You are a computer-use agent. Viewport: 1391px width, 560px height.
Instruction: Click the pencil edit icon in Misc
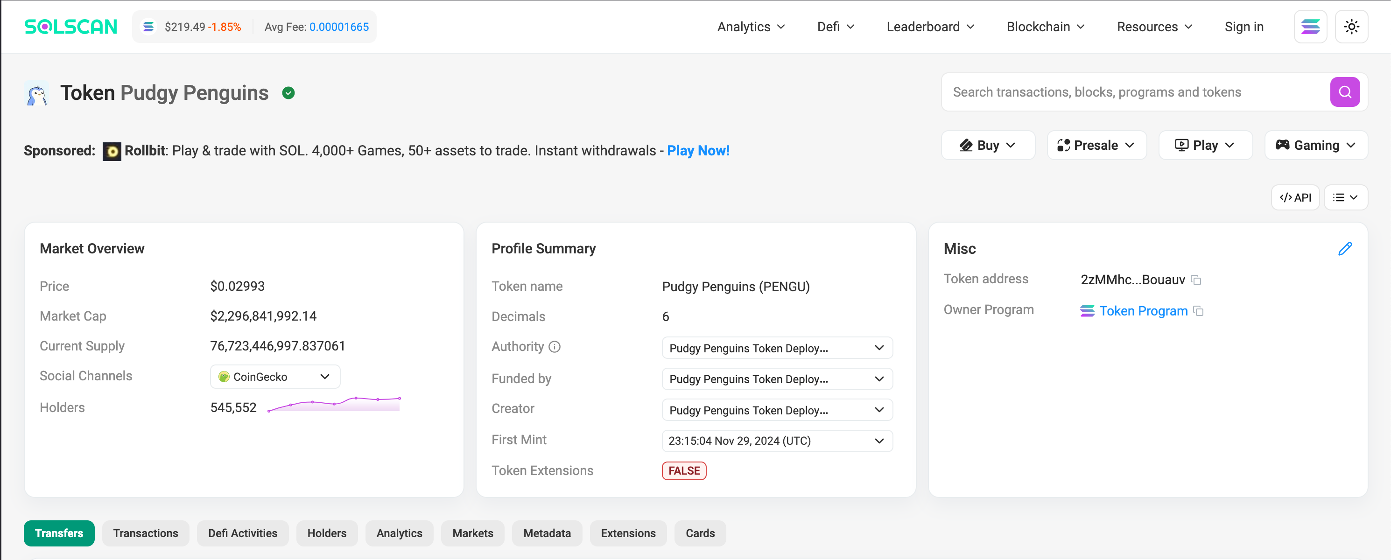1345,249
